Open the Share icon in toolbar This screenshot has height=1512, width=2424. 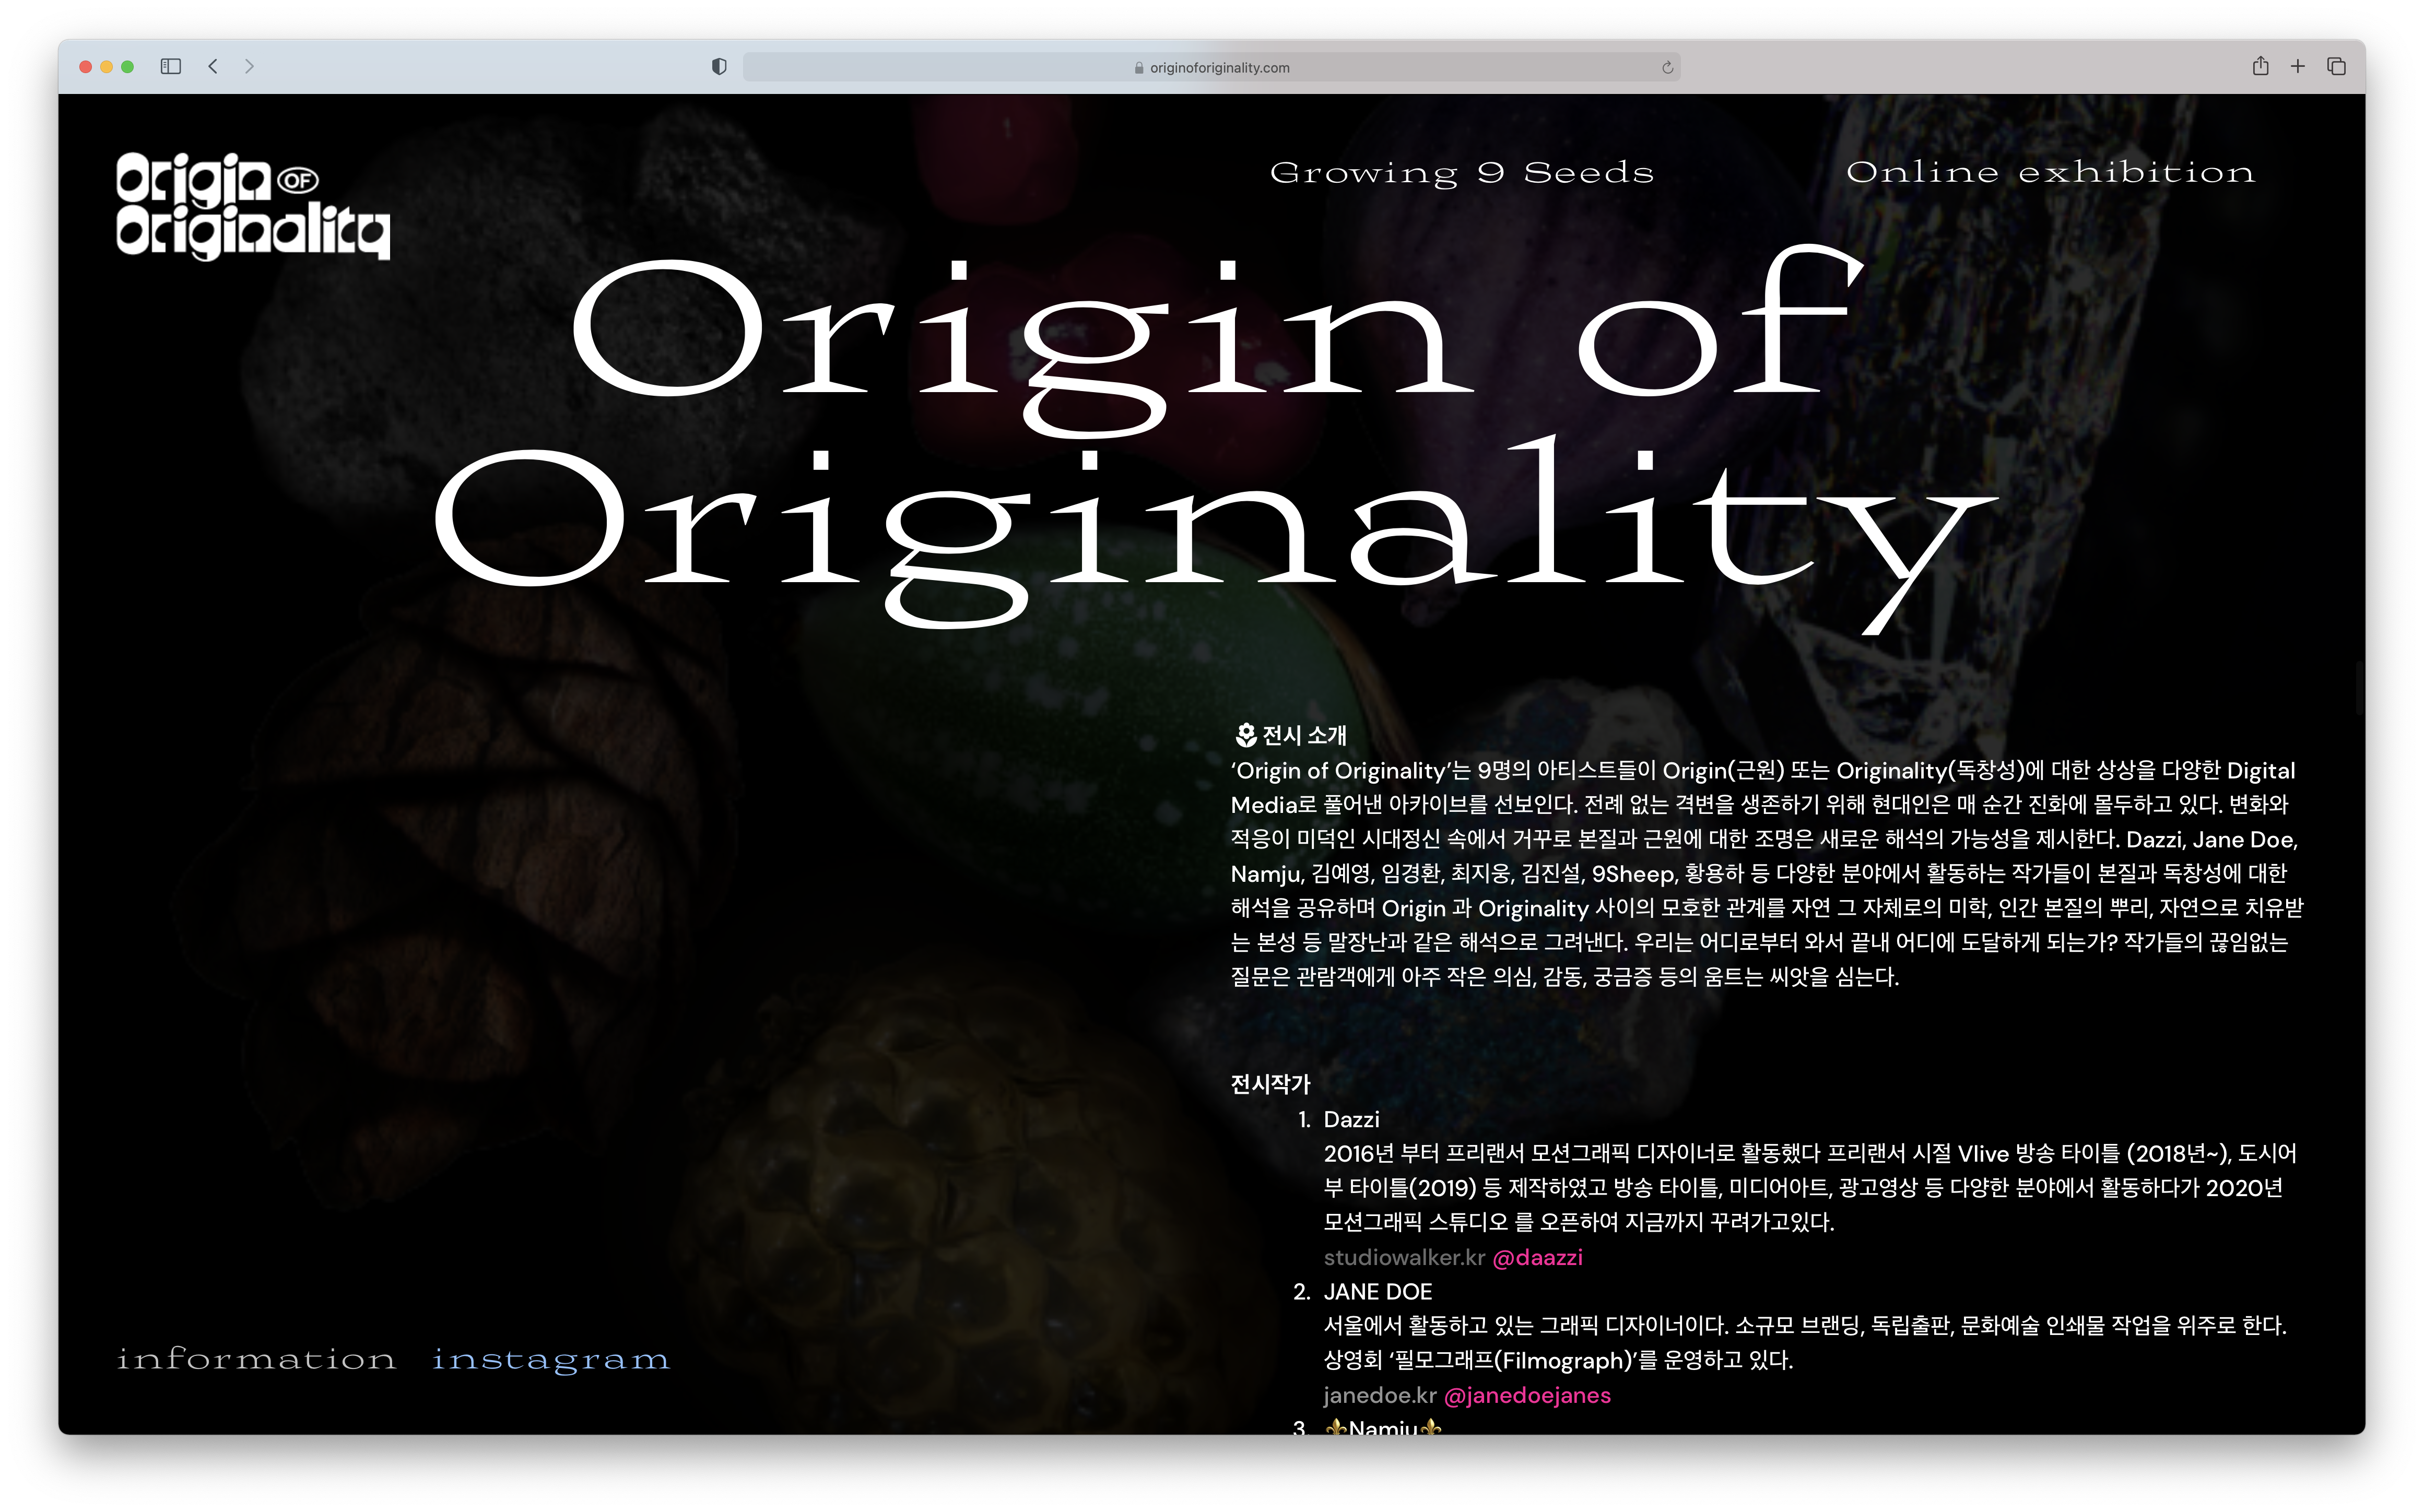[x=2260, y=66]
